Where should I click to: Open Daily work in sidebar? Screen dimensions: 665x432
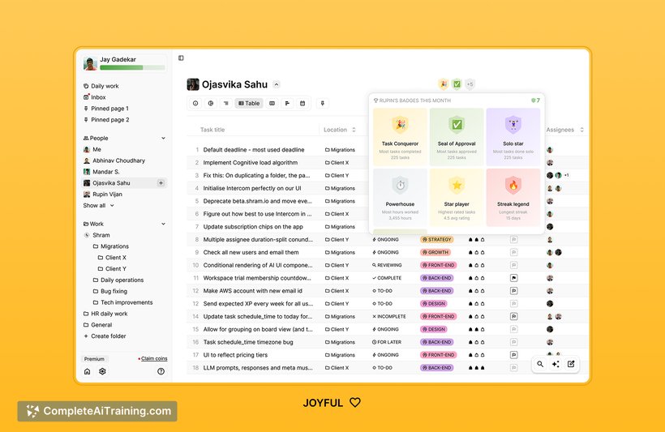[101, 86]
